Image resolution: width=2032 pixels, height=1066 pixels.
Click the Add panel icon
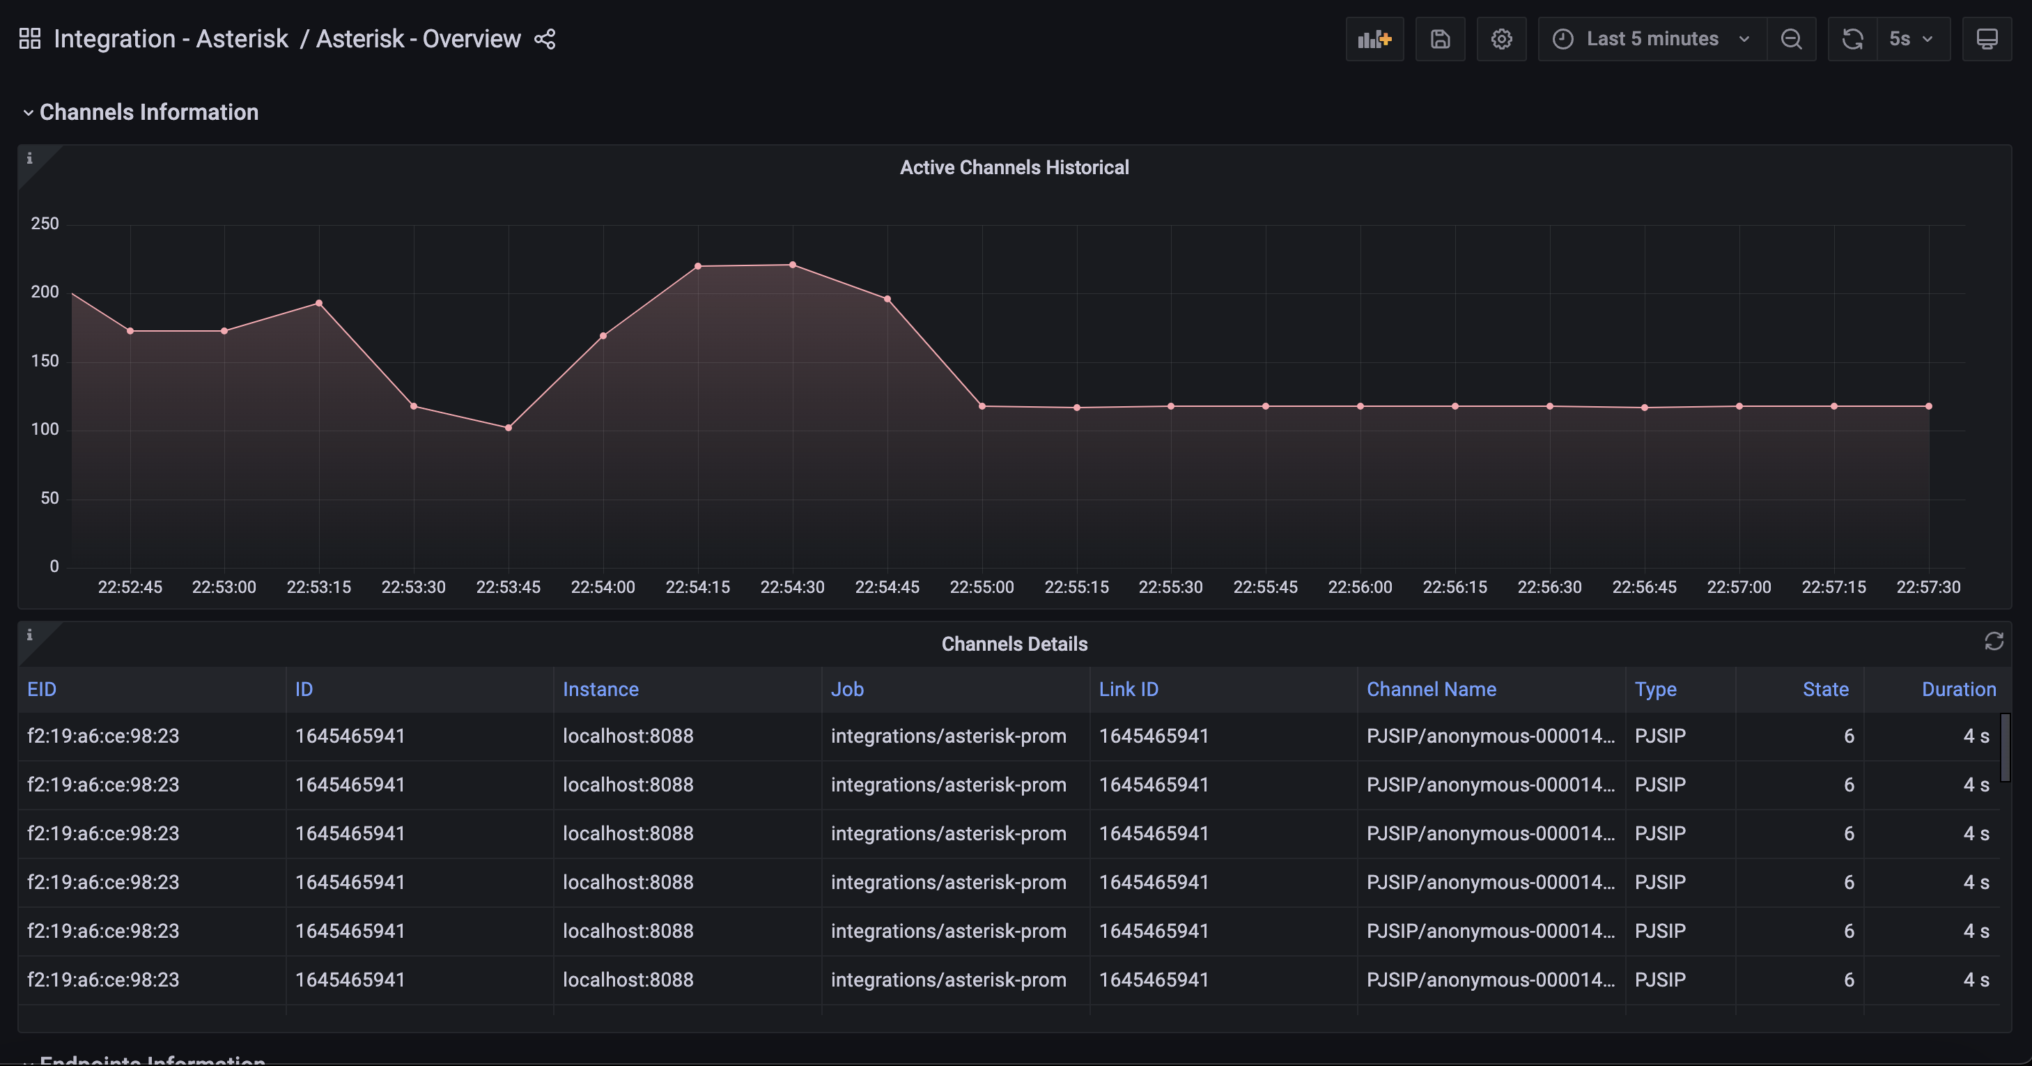pos(1374,38)
